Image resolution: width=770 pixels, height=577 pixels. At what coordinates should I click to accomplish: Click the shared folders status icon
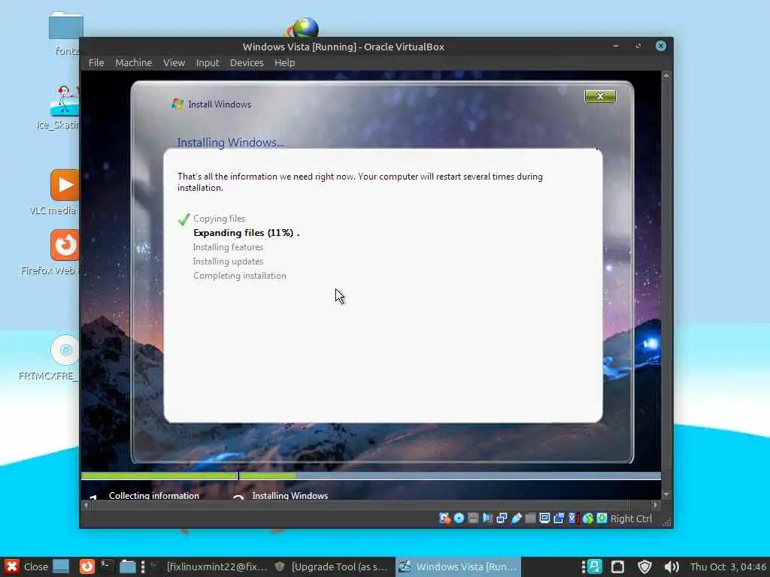tap(530, 518)
